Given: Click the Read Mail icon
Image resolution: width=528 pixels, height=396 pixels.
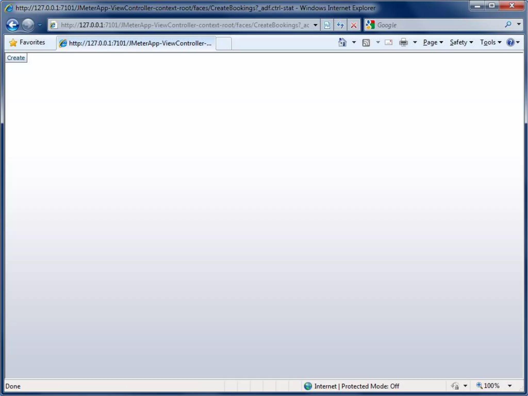Looking at the screenshot, I should coord(389,42).
